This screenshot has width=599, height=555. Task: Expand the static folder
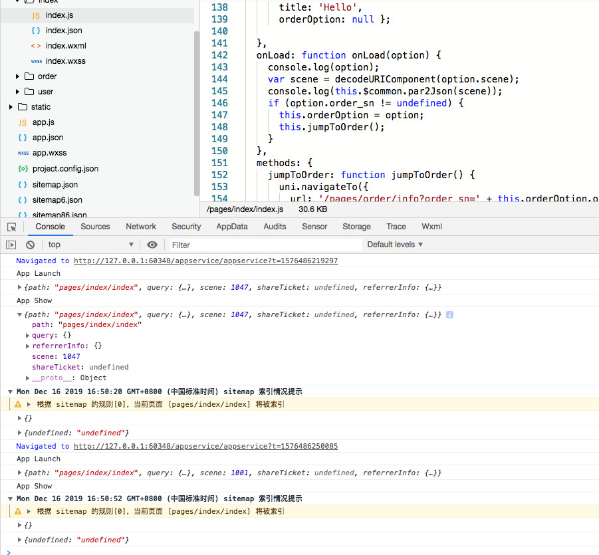pos(11,107)
